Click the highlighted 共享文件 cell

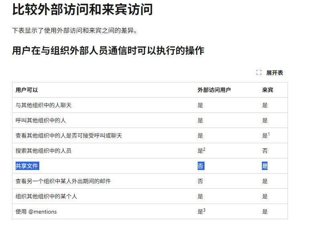pyautogui.click(x=27, y=166)
